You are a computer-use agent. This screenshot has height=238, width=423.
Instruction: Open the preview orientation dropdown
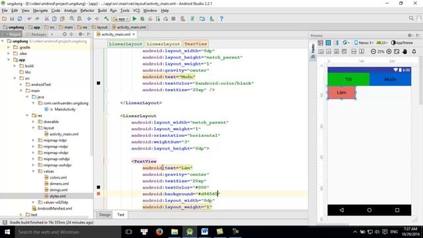point(346,43)
